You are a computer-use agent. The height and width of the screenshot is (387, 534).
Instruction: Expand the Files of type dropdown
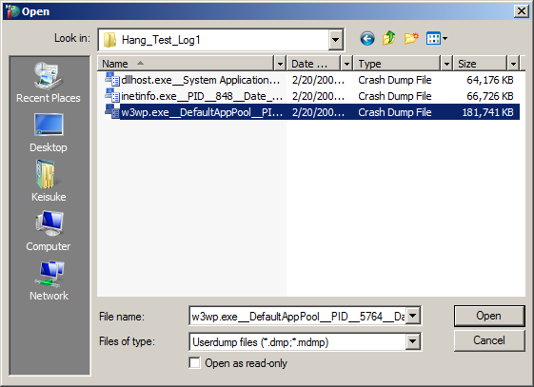pos(412,341)
